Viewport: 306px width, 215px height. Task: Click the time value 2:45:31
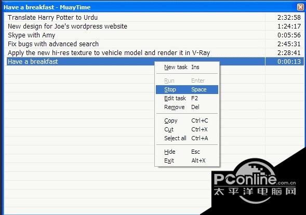[289, 44]
